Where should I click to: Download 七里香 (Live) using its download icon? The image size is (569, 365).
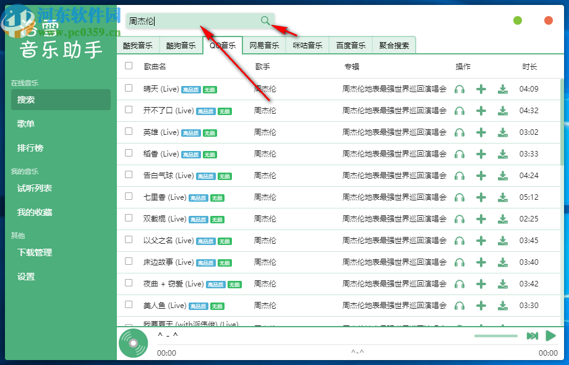tap(503, 197)
